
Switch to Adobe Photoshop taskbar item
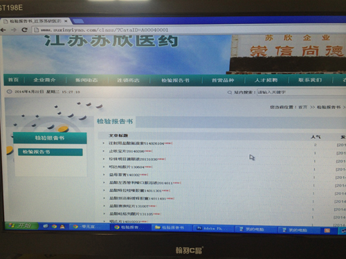212,229
